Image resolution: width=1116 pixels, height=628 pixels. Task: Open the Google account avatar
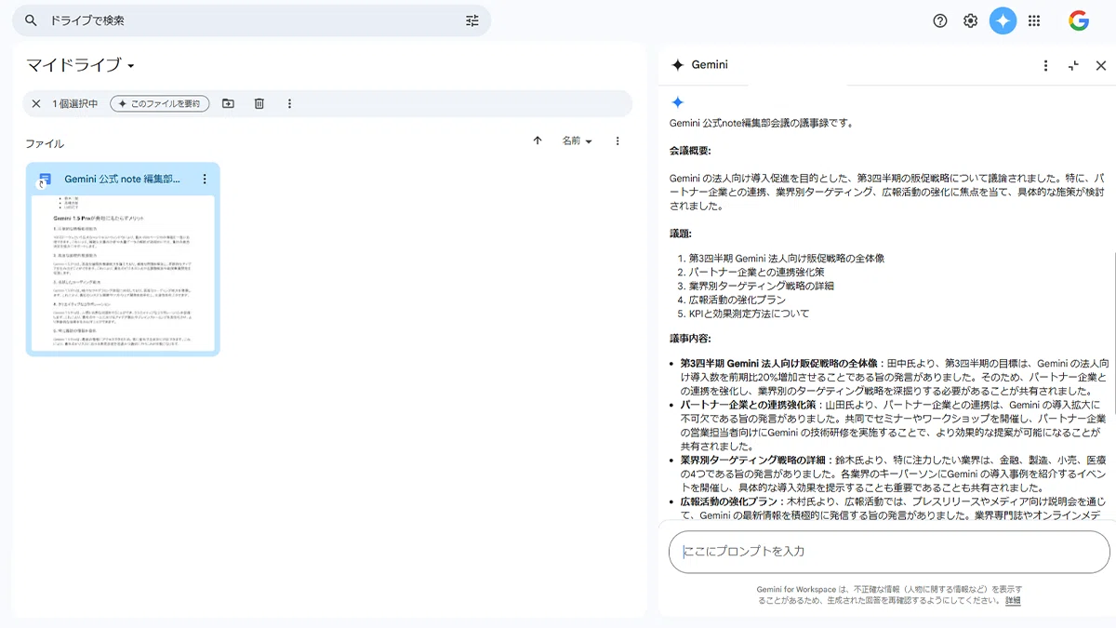coord(1079,20)
